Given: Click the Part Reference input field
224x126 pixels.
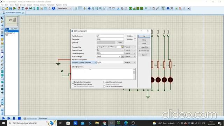Looking at the screenshot, I should (x=110, y=36).
